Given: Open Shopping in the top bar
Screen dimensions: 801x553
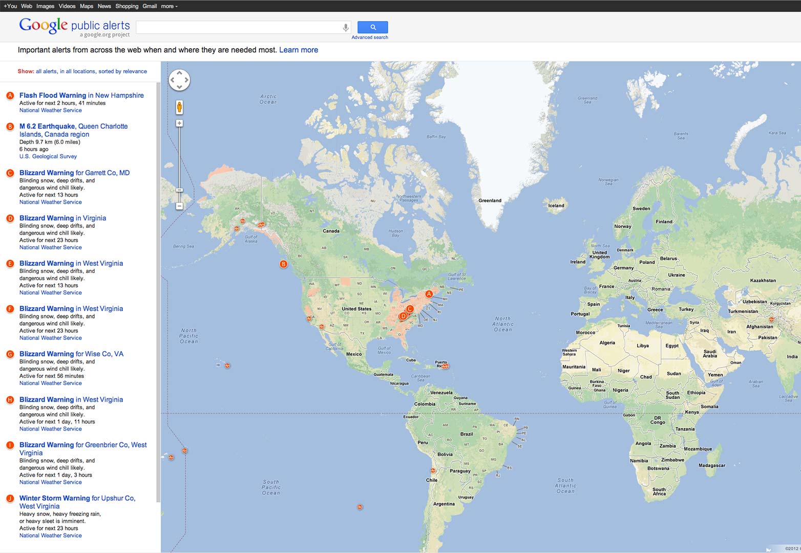Looking at the screenshot, I should click(x=127, y=6).
